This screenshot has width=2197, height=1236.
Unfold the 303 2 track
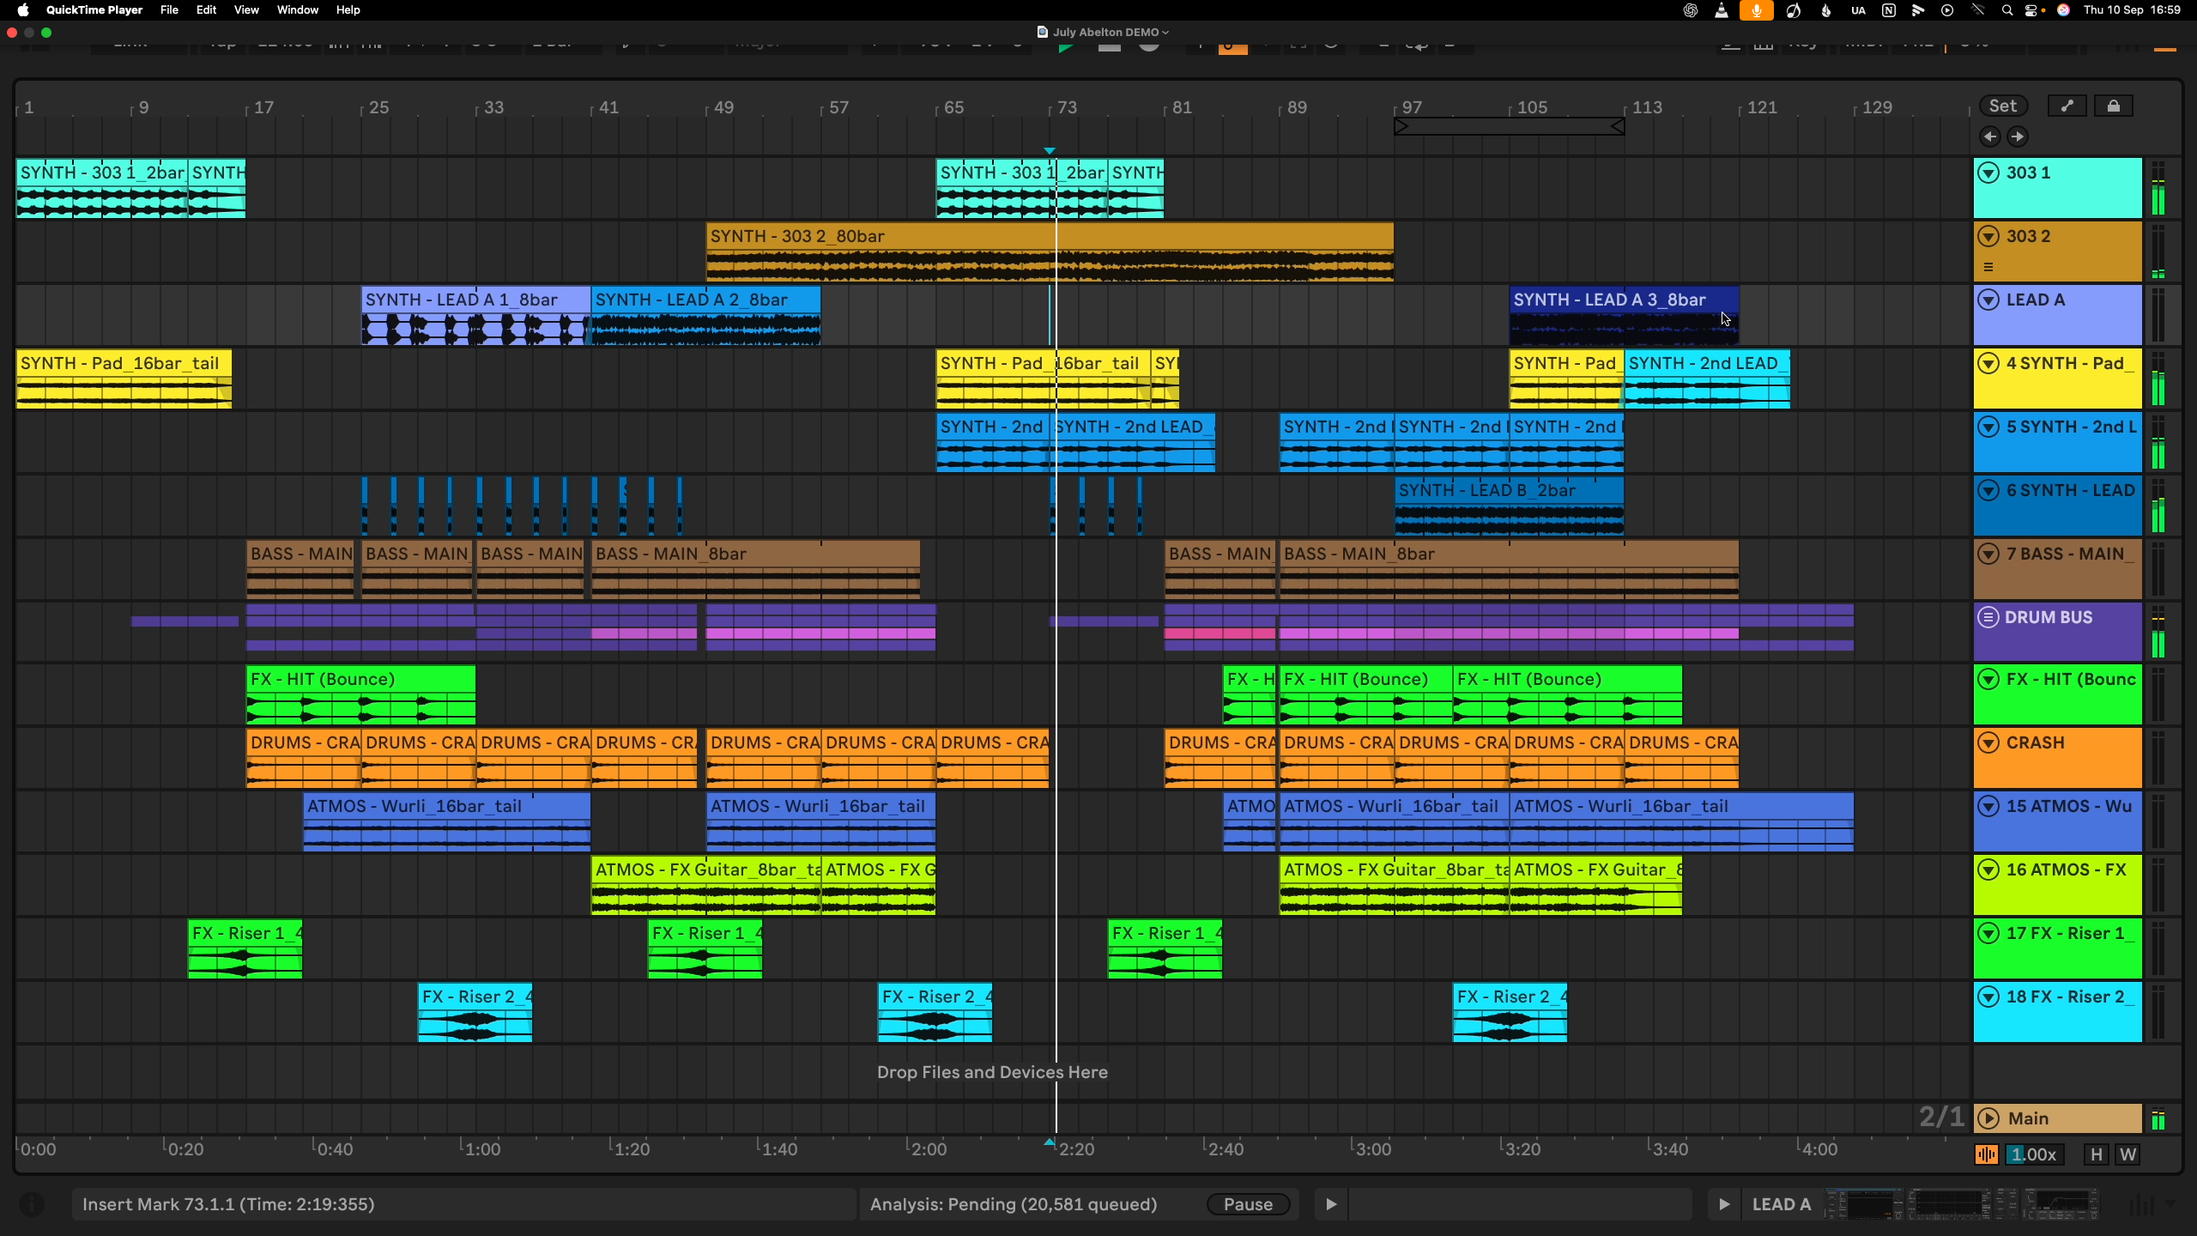(1988, 236)
